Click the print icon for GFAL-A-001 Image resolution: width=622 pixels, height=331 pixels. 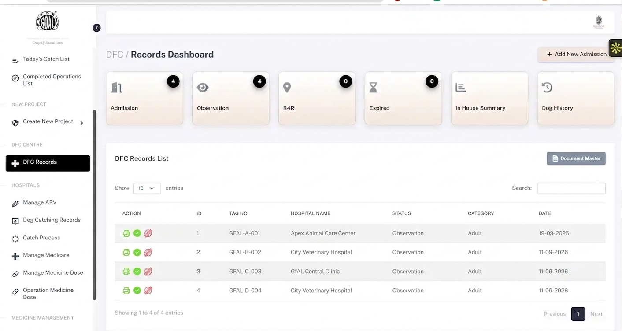(x=126, y=233)
